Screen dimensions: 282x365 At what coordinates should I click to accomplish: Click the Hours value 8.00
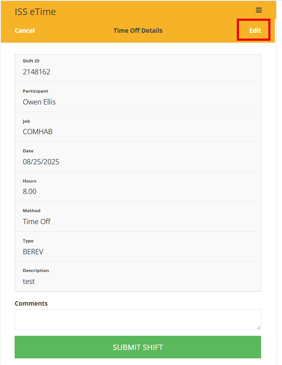point(30,191)
